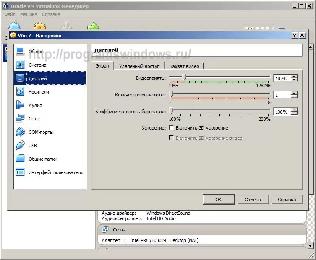The height and width of the screenshot is (260, 316).
Task: Close the Win 7 settings dialog
Action: click(x=302, y=36)
